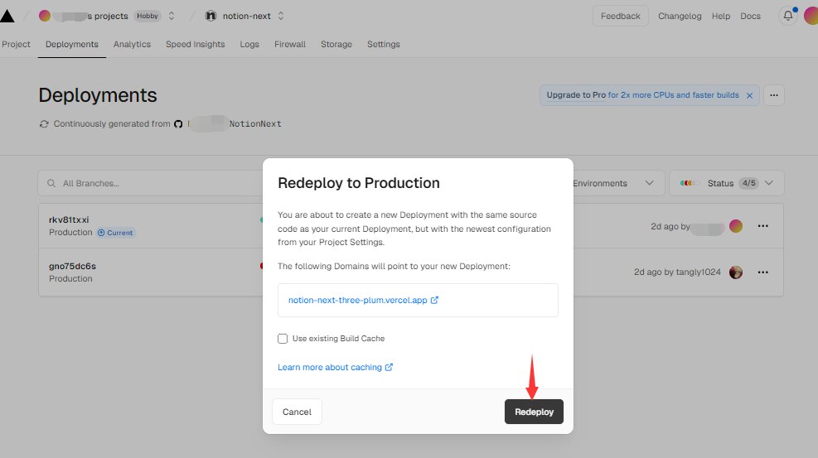The width and height of the screenshot is (818, 458).
Task: Click author avatar in rkv81txxi row
Action: (x=736, y=226)
